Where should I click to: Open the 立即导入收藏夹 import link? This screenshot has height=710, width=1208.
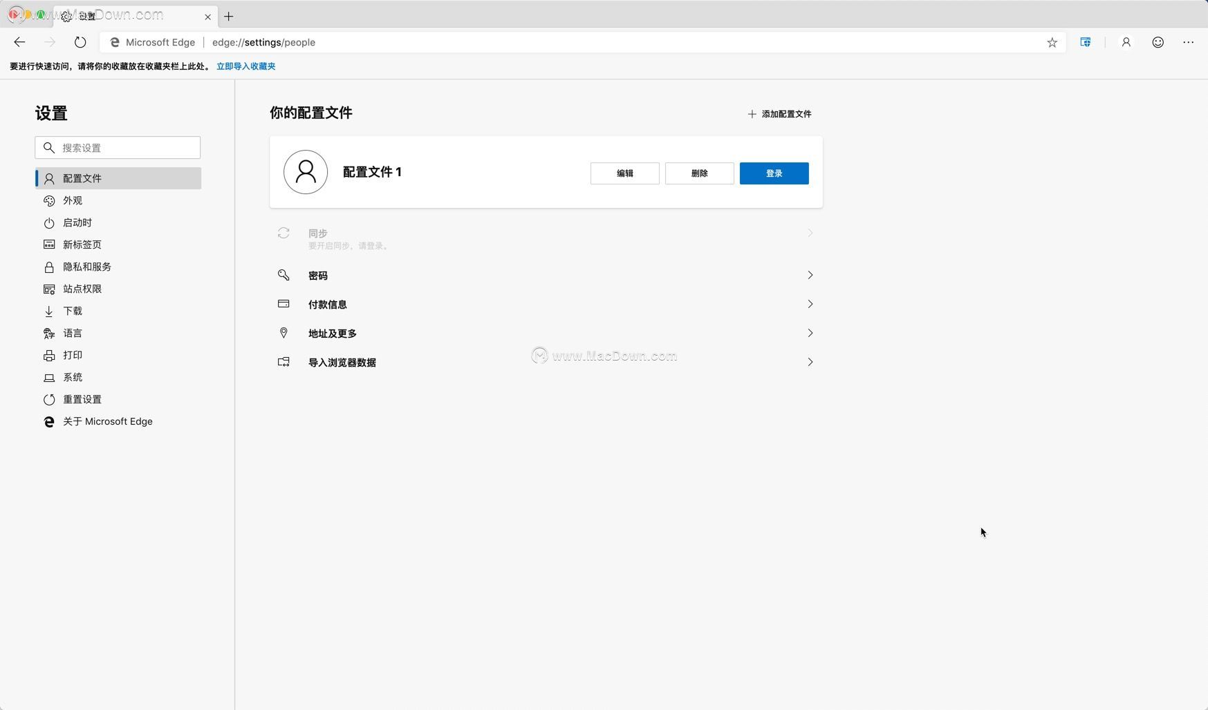[x=245, y=66]
